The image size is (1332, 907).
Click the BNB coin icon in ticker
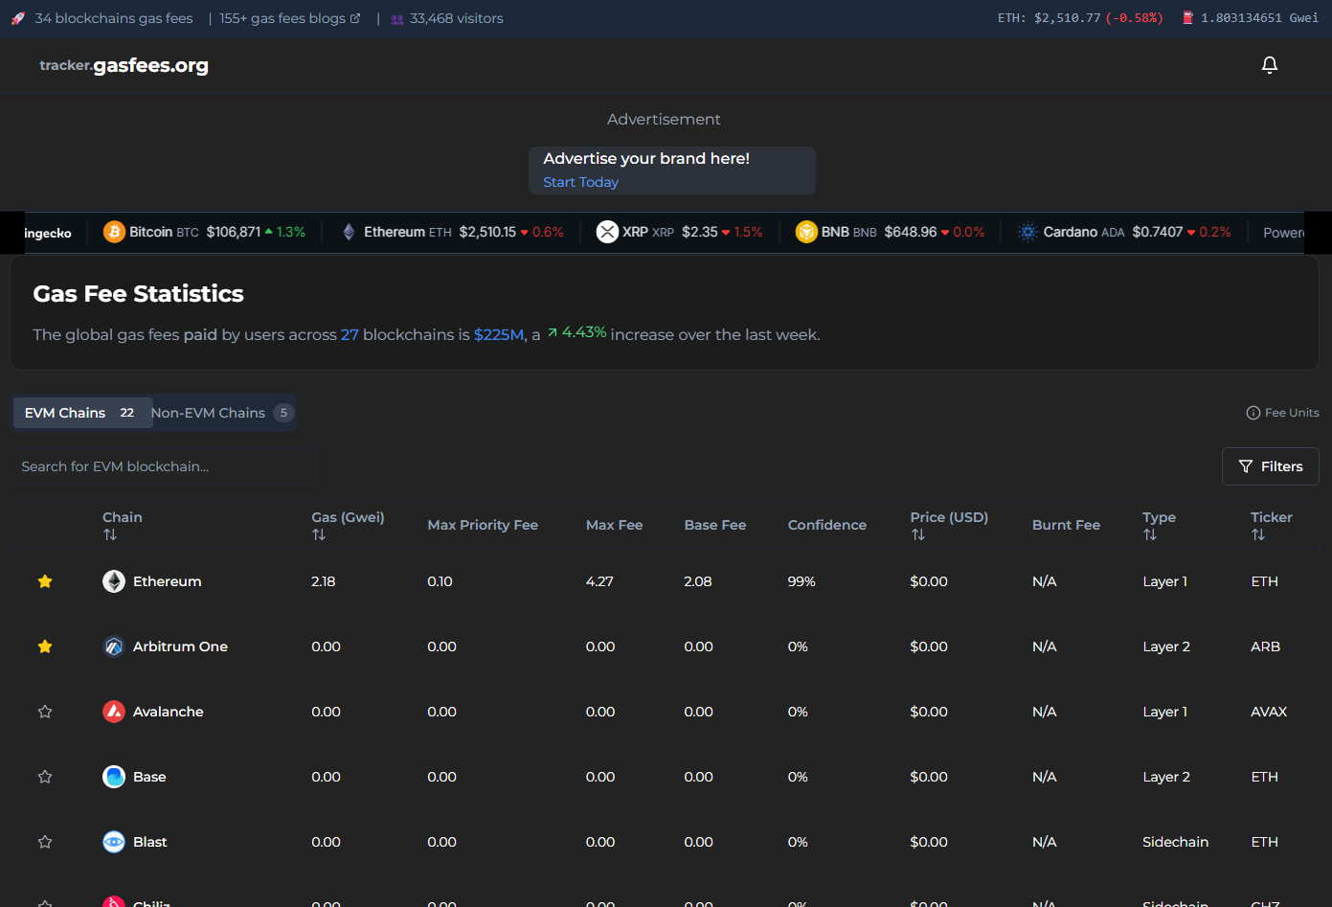tap(806, 232)
